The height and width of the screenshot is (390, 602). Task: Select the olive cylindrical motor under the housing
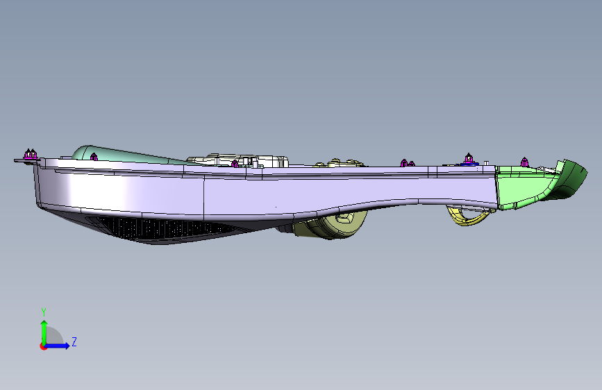coord(331,225)
